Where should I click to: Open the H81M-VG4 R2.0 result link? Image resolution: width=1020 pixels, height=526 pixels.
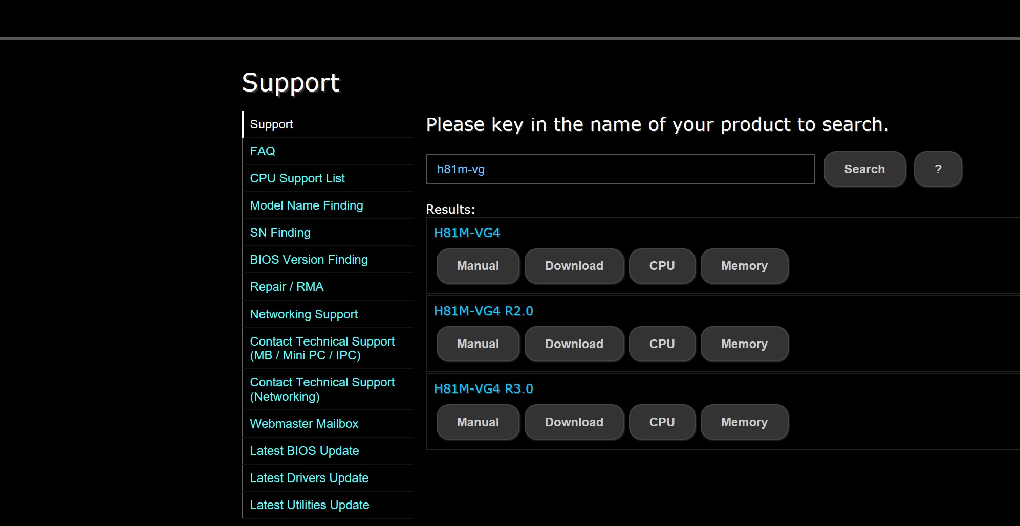pyautogui.click(x=484, y=311)
